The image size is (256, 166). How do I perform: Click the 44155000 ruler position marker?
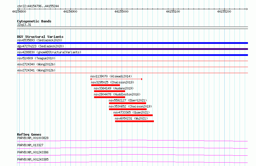click(121, 11)
